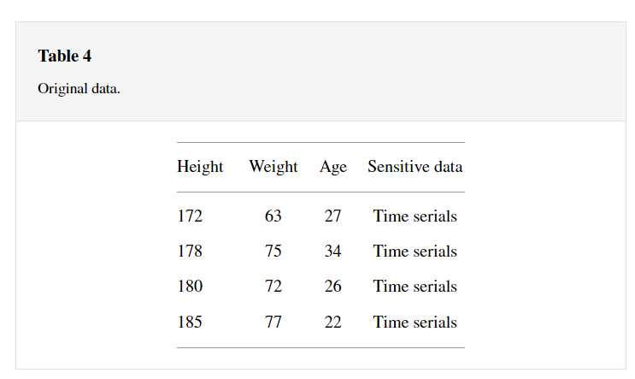Click Time serials in the 172 row
This screenshot has height=379, width=635.
pos(415,216)
